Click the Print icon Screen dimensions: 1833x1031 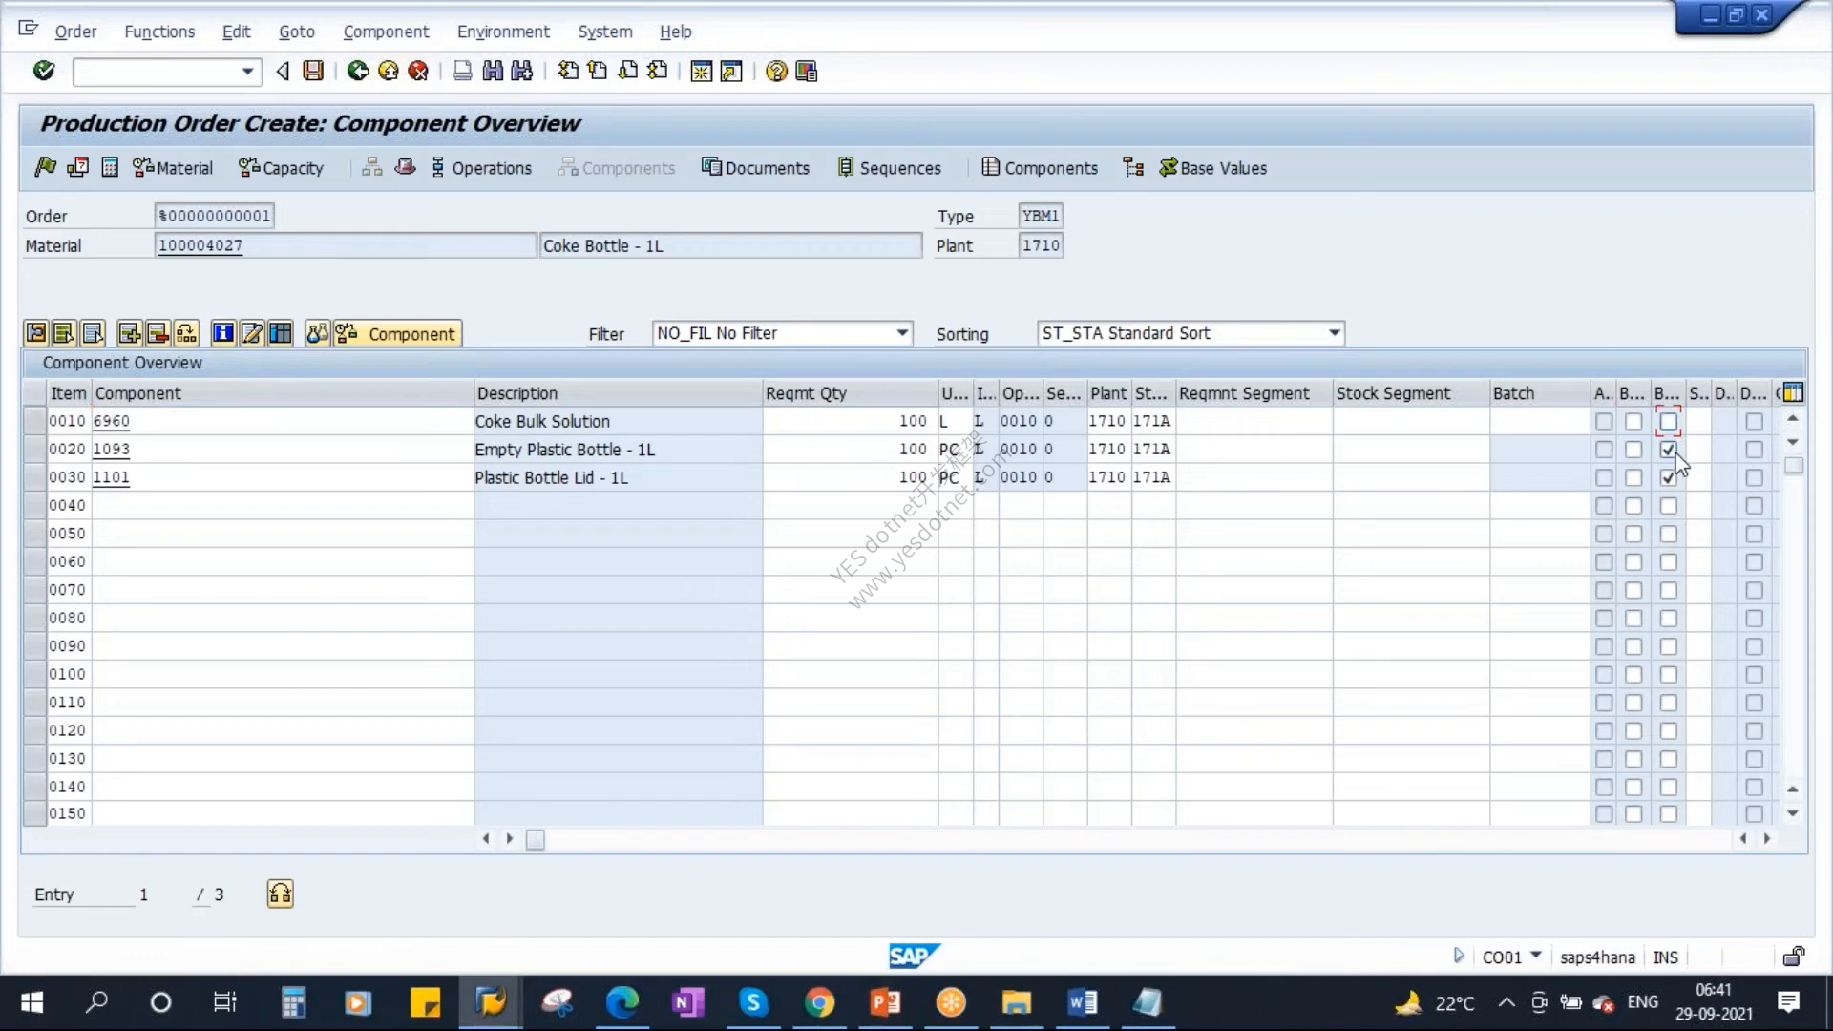[463, 71]
